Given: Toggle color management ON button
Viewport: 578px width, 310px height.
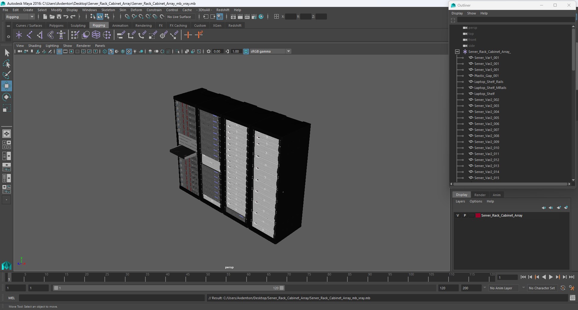Looking at the screenshot, I should coord(246,51).
